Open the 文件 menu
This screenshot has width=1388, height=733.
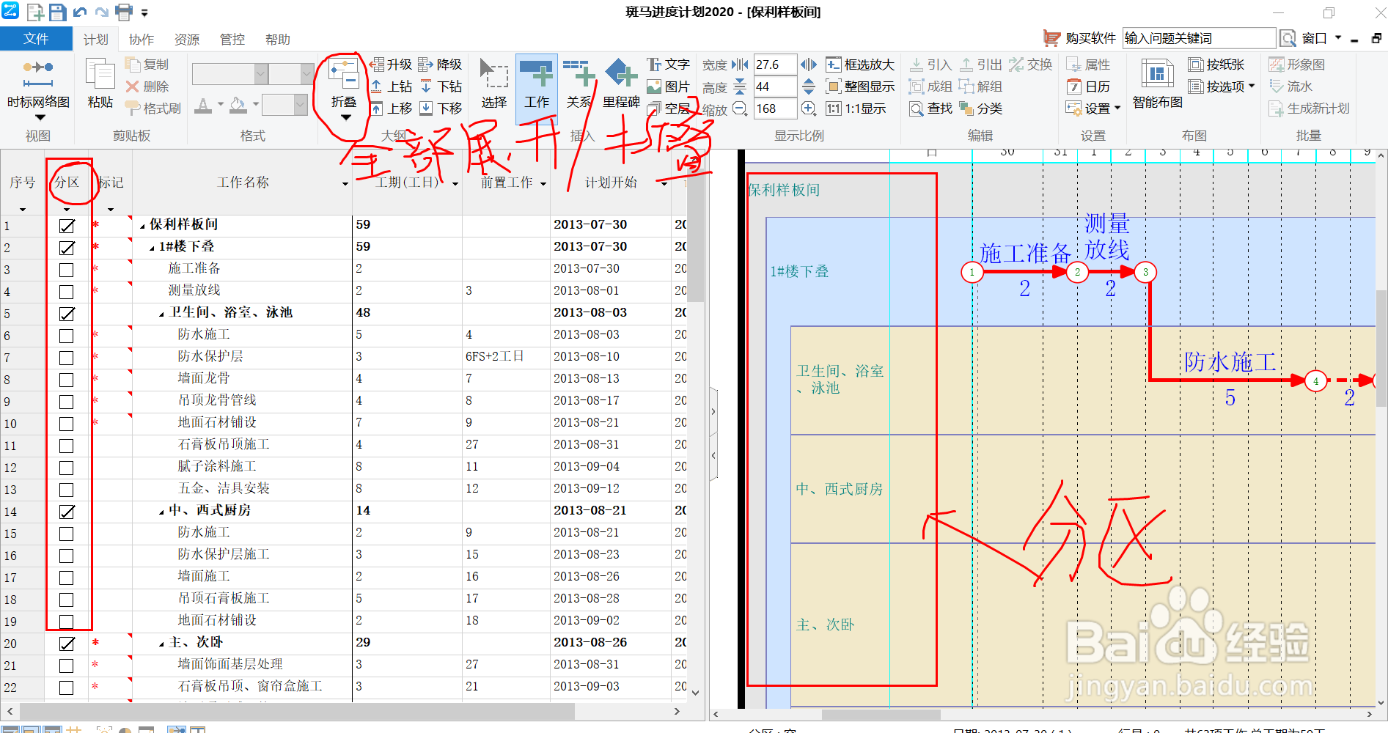point(36,39)
